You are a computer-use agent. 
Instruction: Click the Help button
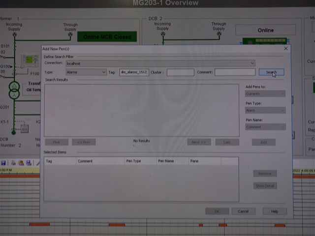coord(275,211)
